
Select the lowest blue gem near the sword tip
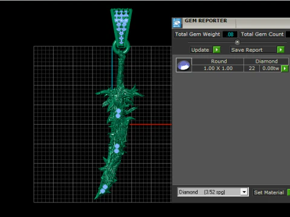pos(103,191)
